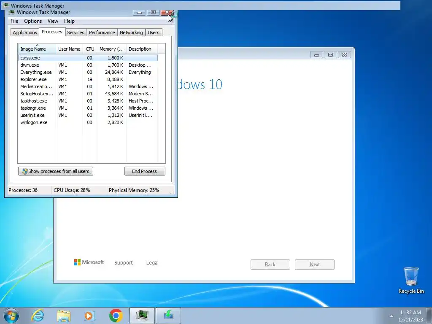Switch to the Applications tab
Viewport: 432px width, 324px height.
pyautogui.click(x=25, y=32)
